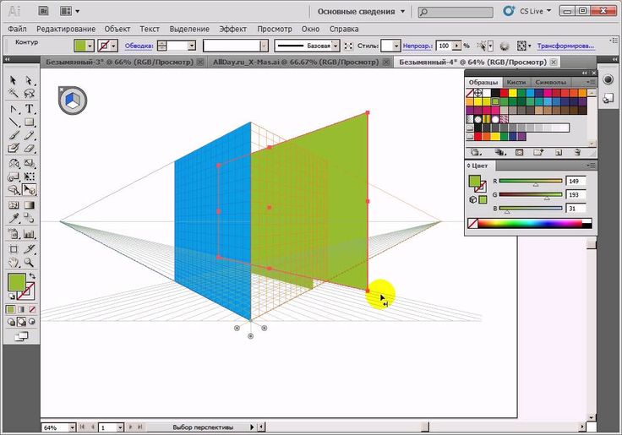Select the Slice tool
The height and width of the screenshot is (435, 622).
click(x=29, y=249)
